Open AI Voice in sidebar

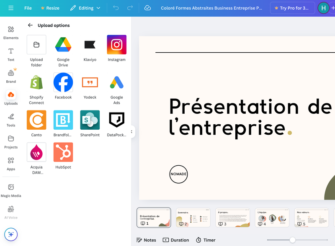pyautogui.click(x=11, y=213)
